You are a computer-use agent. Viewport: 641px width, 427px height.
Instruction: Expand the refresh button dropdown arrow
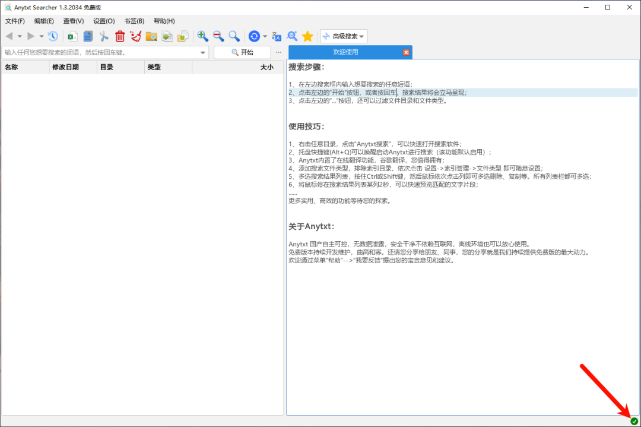coord(265,37)
